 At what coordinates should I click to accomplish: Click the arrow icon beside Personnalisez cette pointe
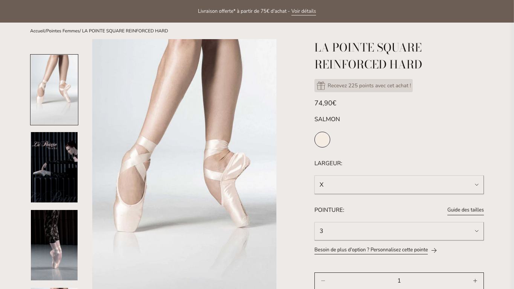[x=434, y=250]
